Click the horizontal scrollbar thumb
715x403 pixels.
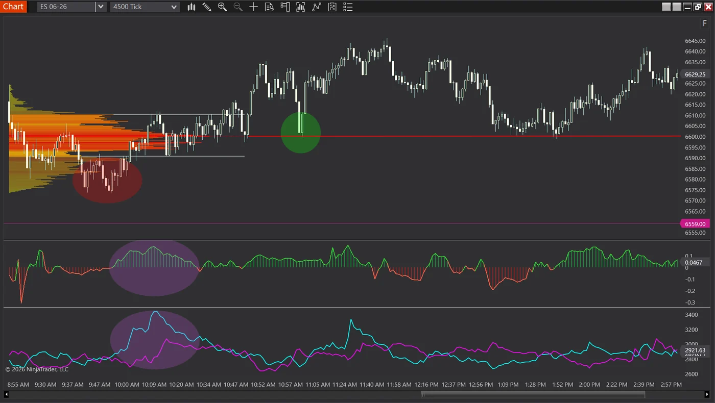click(x=533, y=394)
